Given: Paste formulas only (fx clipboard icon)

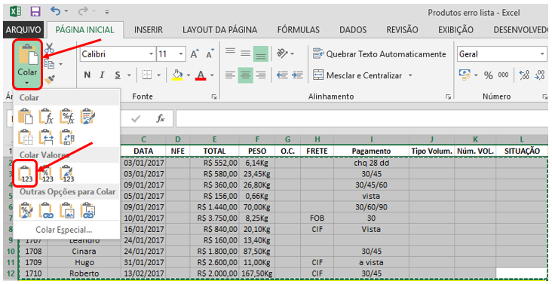Looking at the screenshot, I should point(46,116).
